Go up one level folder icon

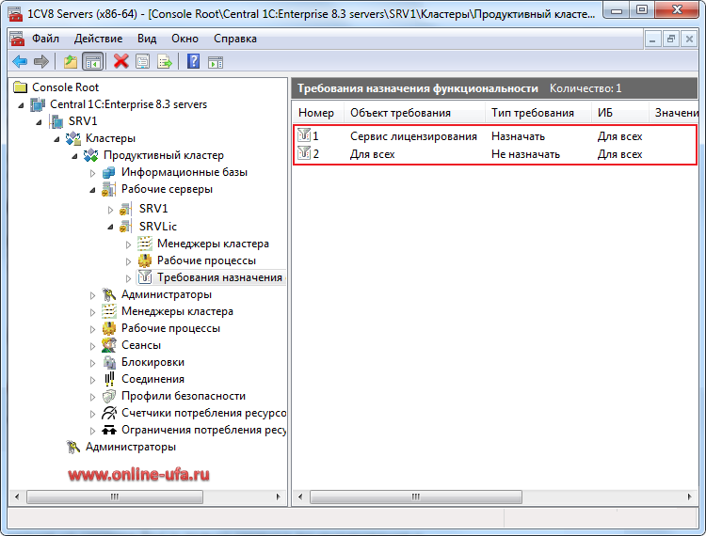coord(71,61)
